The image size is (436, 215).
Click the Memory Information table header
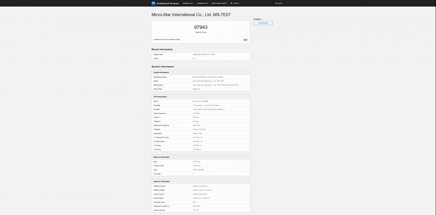[200, 157]
